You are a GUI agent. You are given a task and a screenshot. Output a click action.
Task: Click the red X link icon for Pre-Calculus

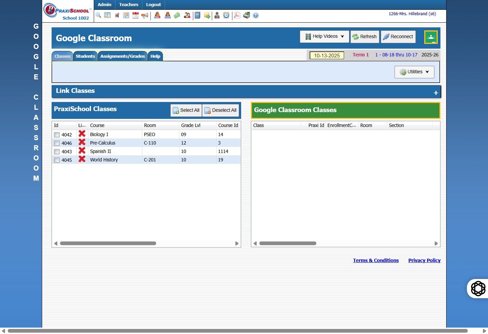point(82,142)
